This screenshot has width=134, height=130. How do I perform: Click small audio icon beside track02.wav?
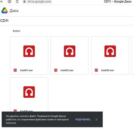[x=56, y=70]
